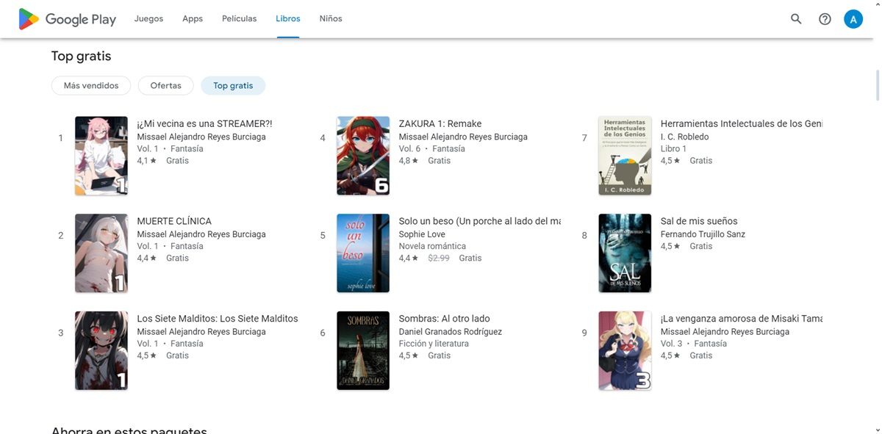Open the search icon
Image resolution: width=882 pixels, height=434 pixels.
(795, 18)
